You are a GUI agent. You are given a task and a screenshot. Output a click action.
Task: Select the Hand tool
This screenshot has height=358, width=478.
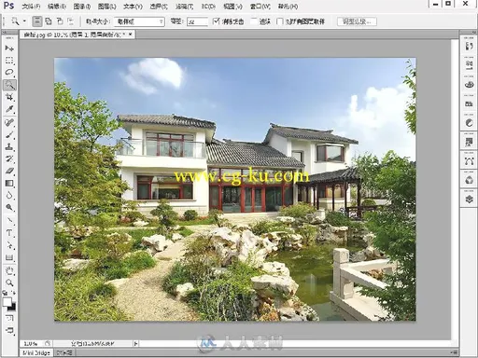[x=9, y=270]
